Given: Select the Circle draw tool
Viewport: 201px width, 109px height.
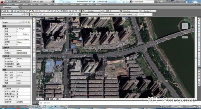Looking at the screenshot, I should (34, 35).
